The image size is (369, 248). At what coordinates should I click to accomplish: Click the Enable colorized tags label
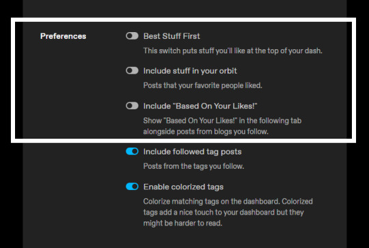(x=184, y=187)
